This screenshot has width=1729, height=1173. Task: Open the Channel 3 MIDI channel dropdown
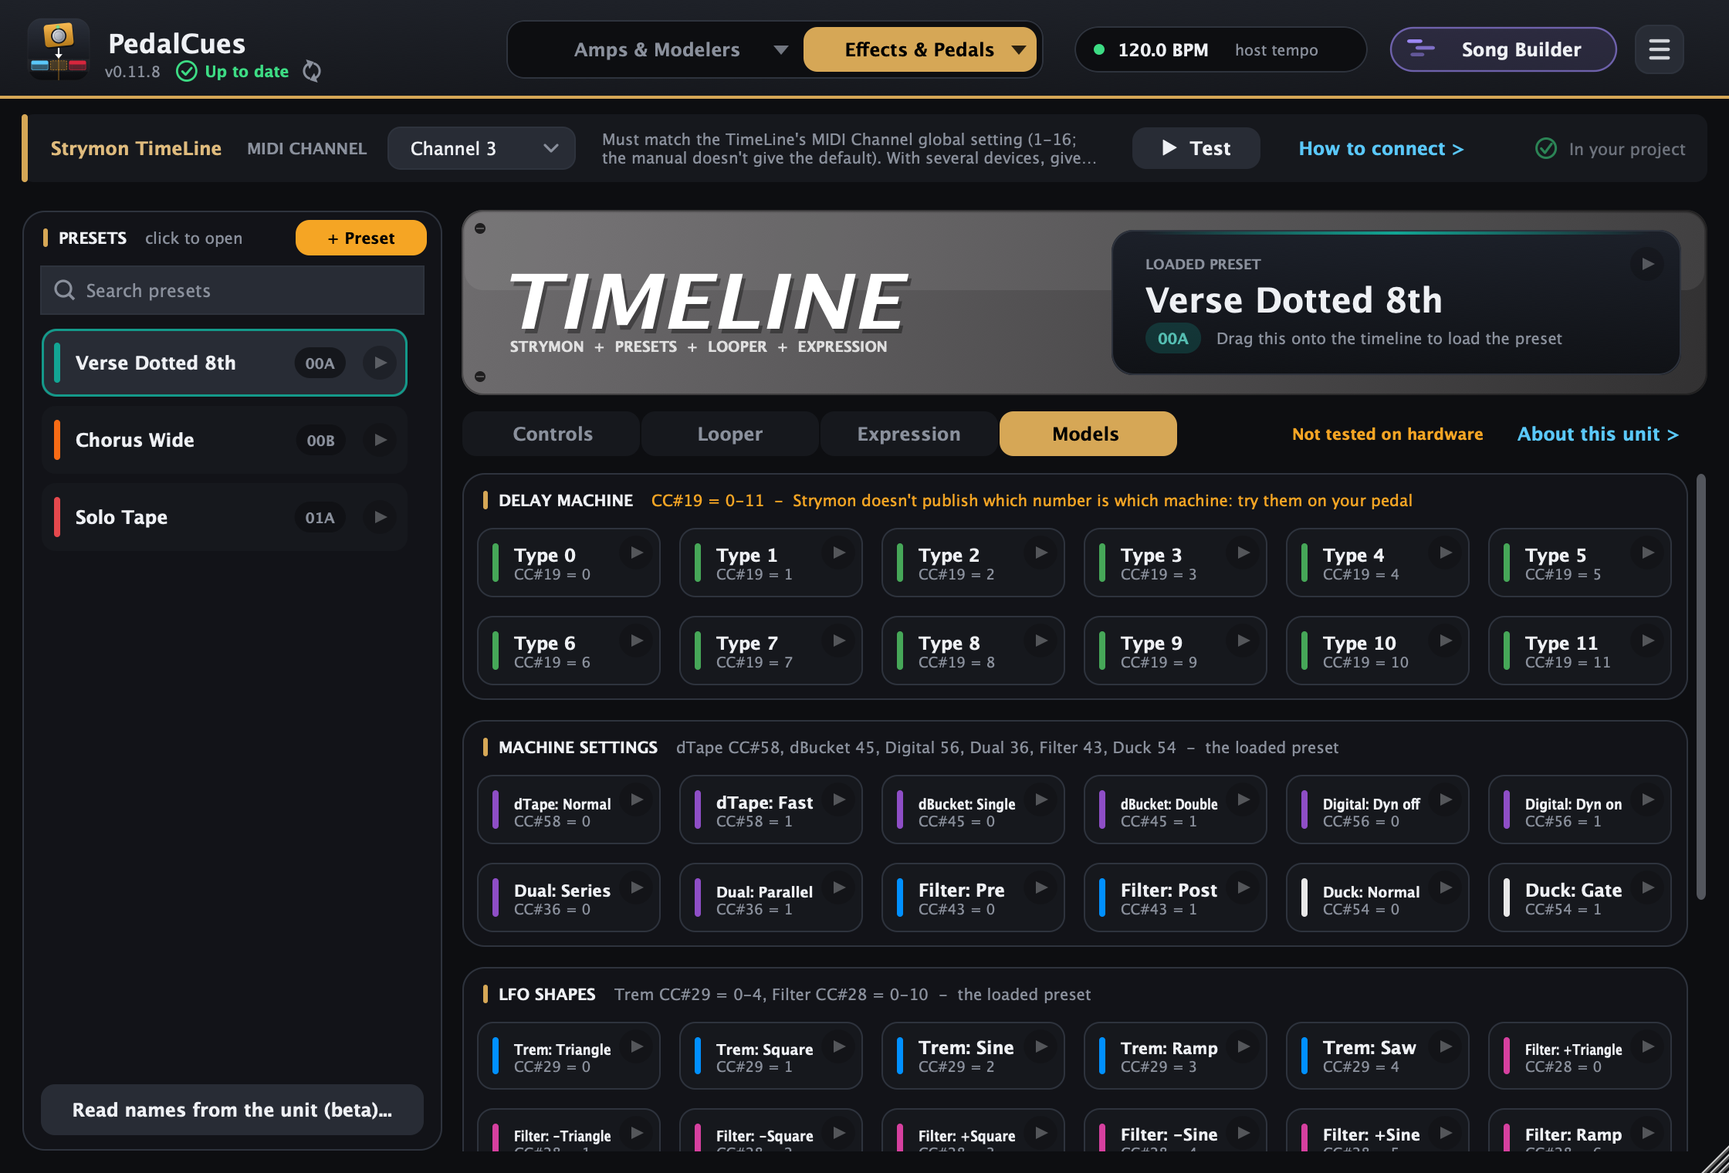point(482,148)
